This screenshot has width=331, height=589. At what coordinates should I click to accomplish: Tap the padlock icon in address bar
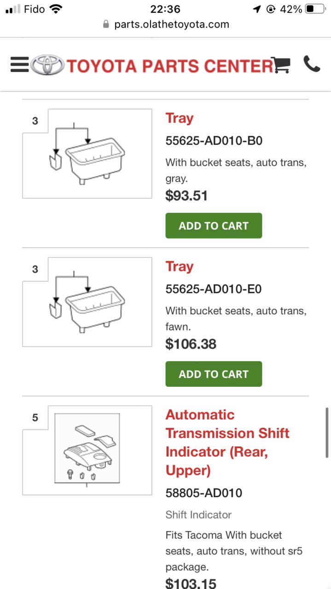click(x=106, y=24)
